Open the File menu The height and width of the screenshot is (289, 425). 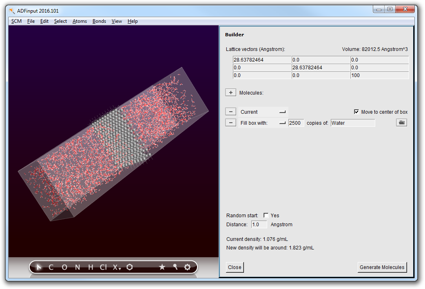pos(31,21)
